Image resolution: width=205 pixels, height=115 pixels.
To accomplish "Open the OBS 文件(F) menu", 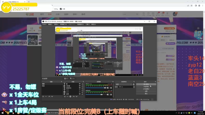I will 44,24.
